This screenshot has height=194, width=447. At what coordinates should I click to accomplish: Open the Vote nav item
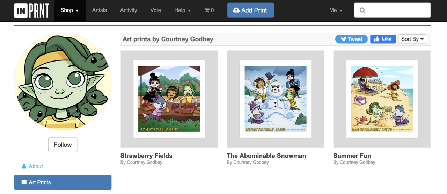156,10
